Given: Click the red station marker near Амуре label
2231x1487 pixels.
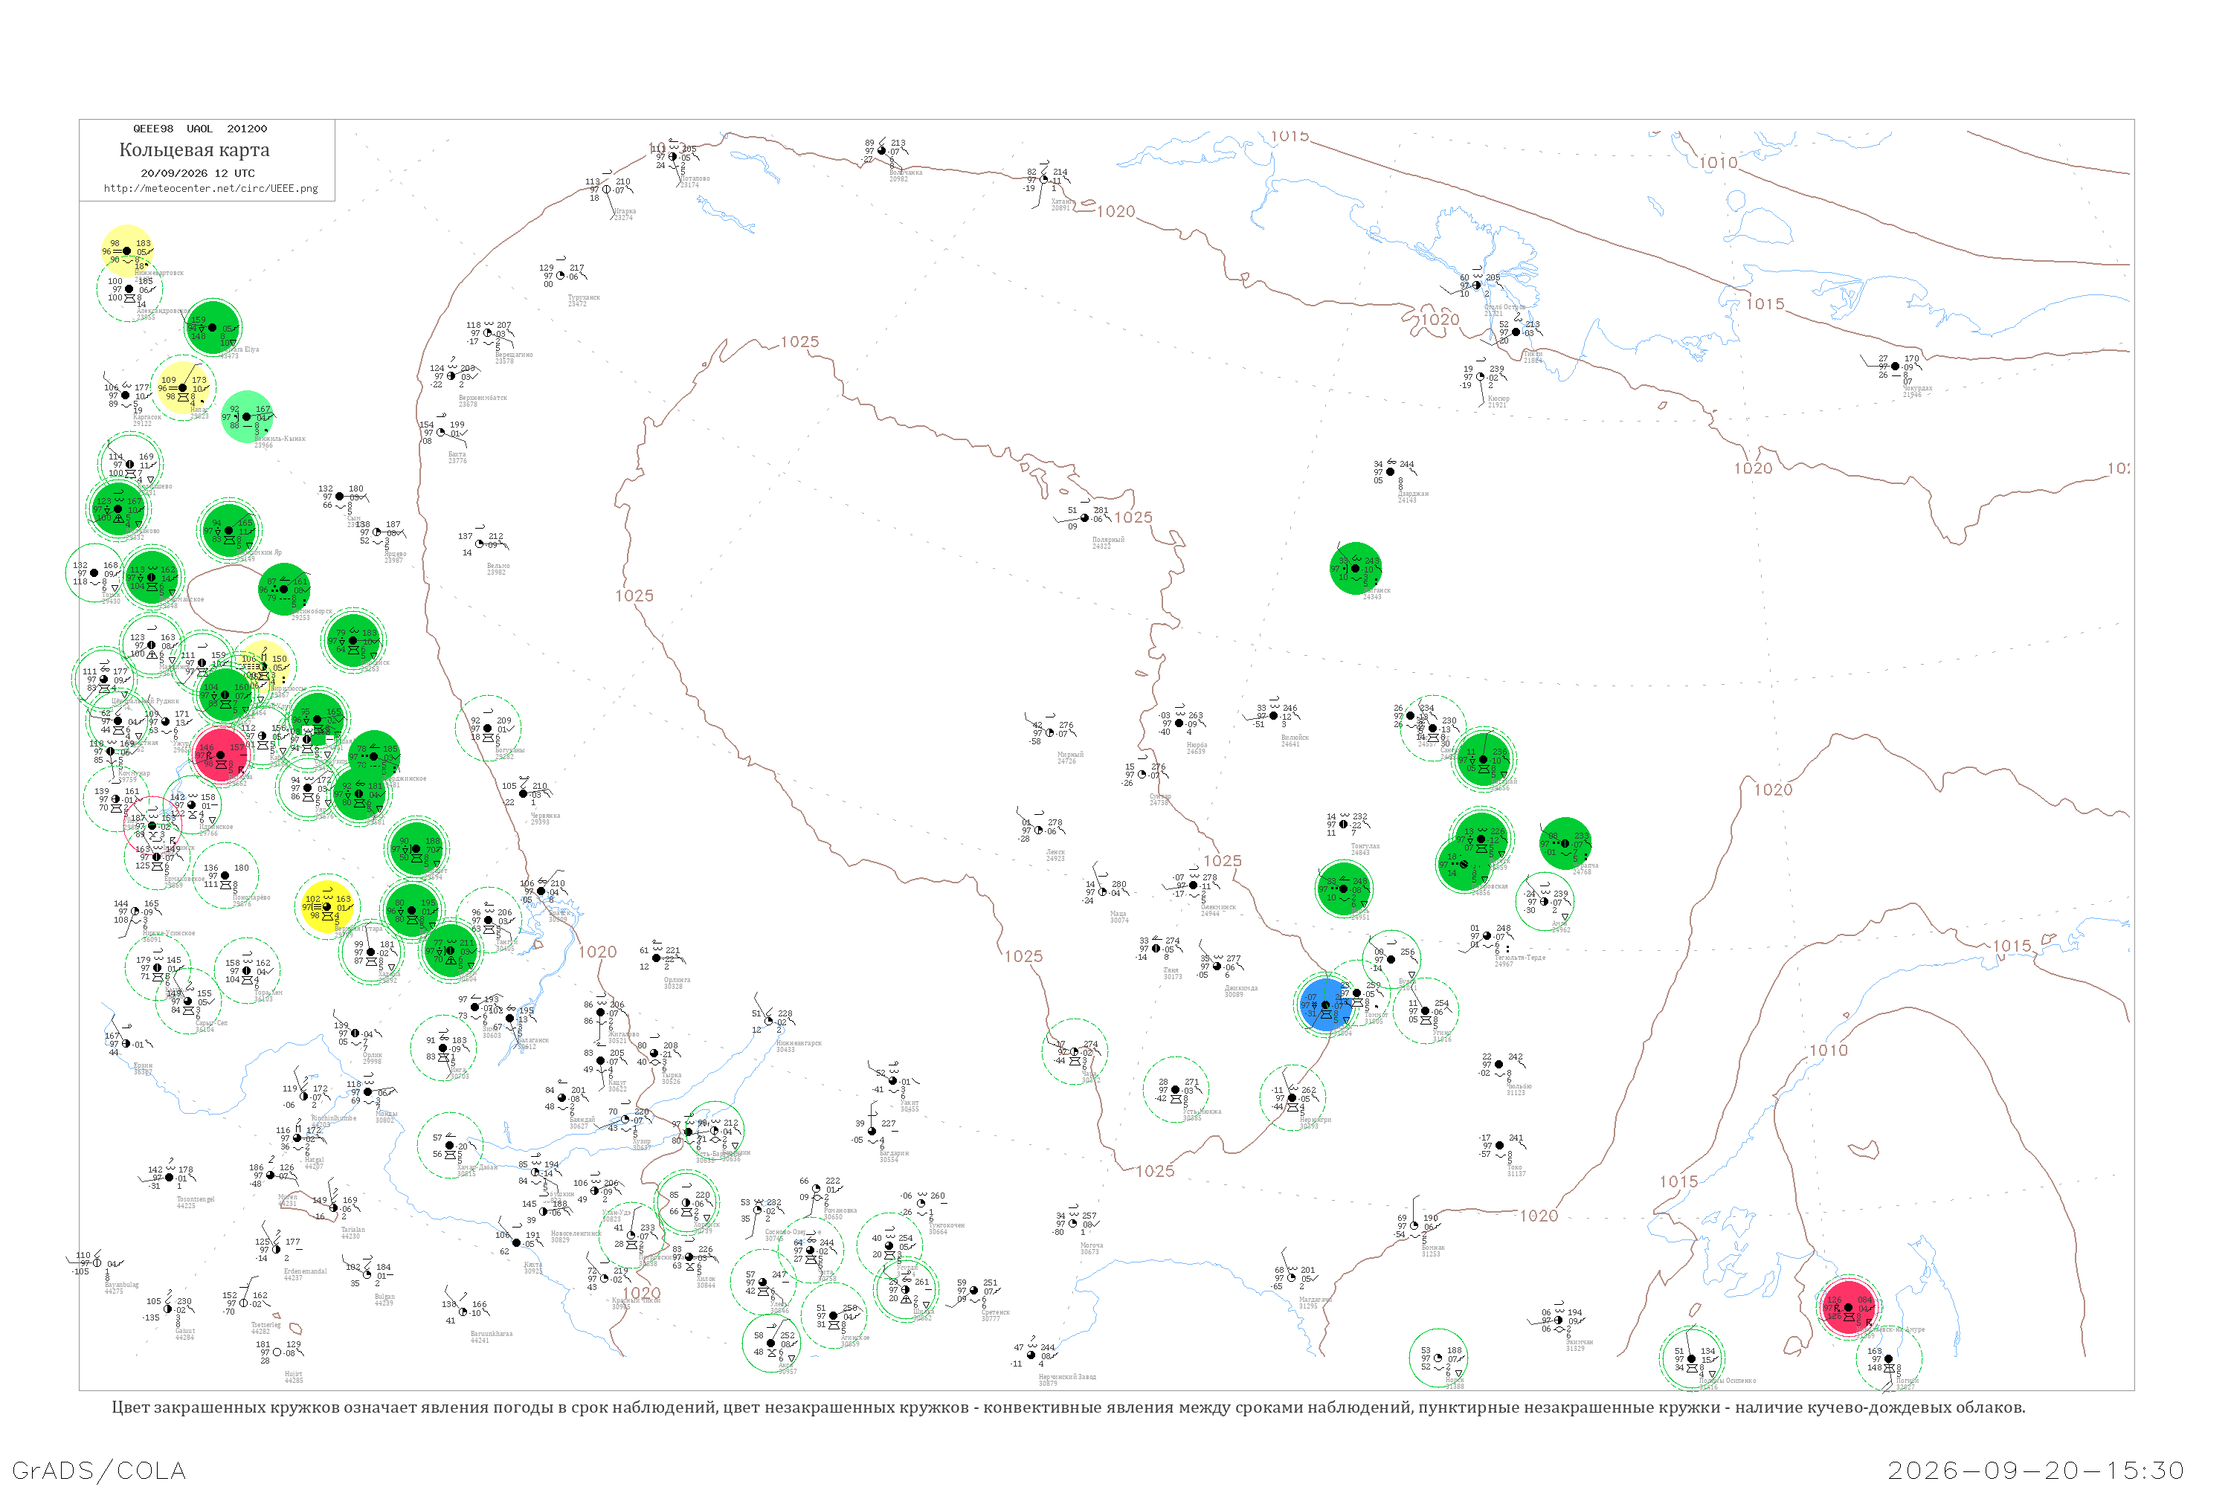Looking at the screenshot, I should point(1849,1307).
